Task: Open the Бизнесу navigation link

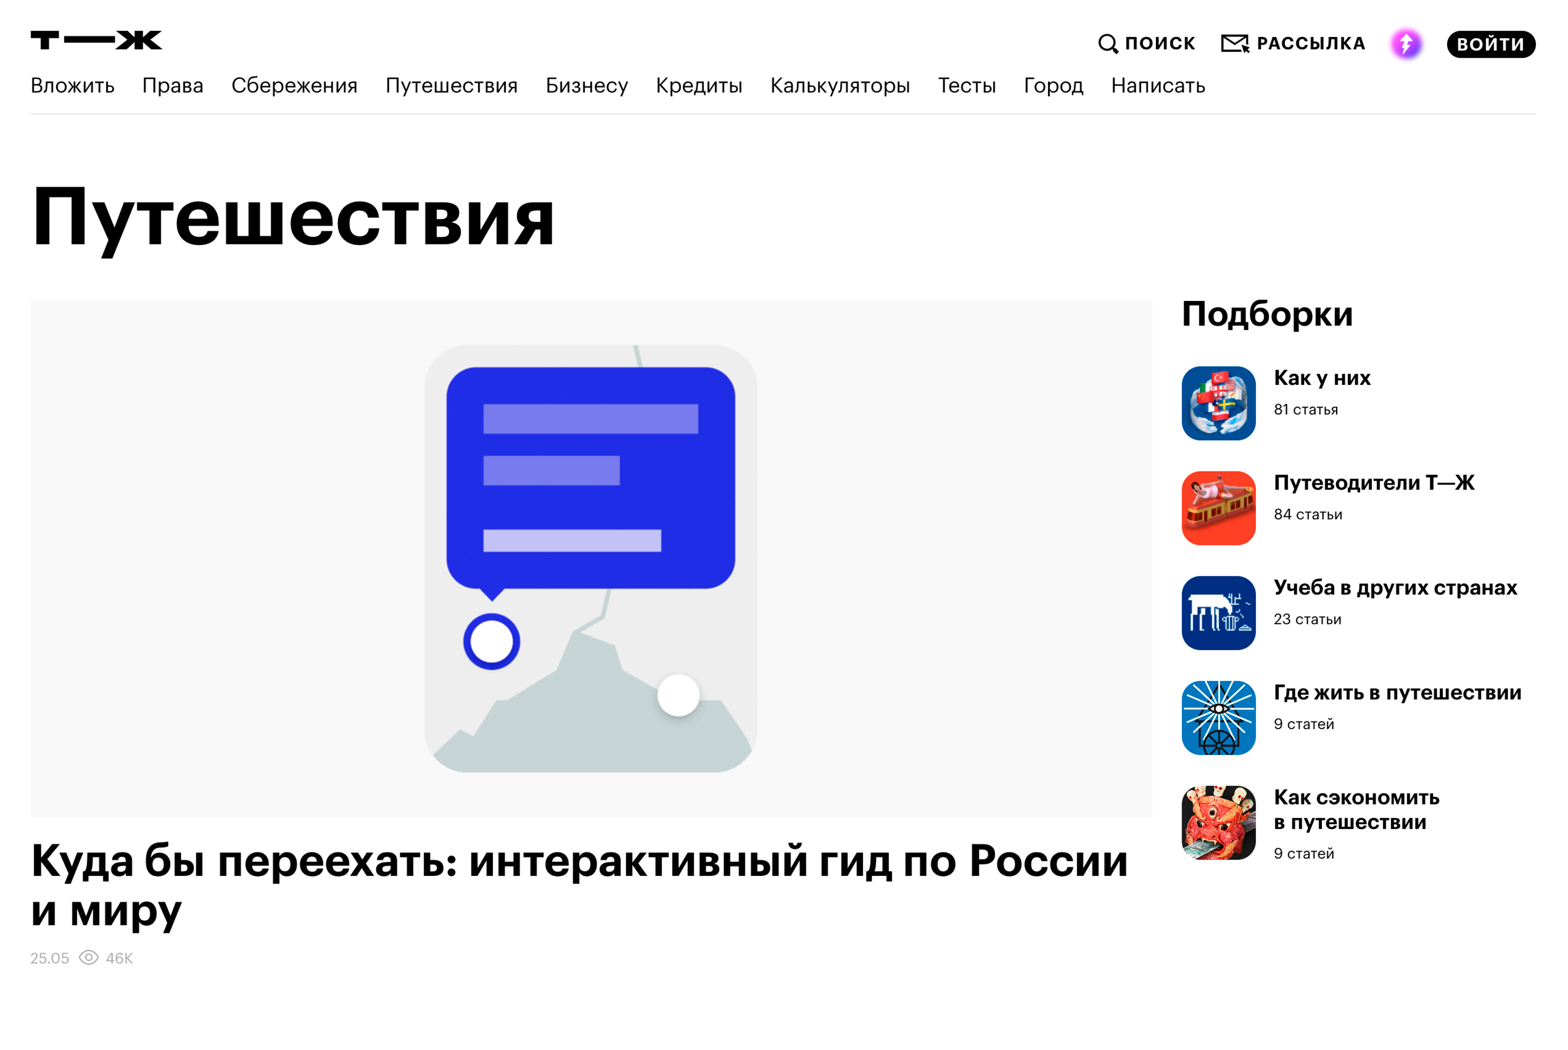Action: click(586, 85)
